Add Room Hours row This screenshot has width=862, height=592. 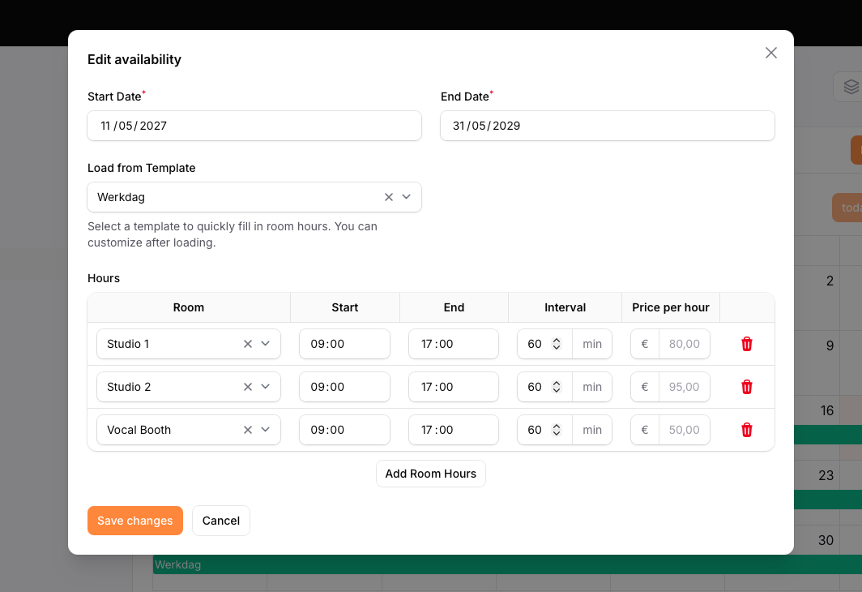click(431, 474)
